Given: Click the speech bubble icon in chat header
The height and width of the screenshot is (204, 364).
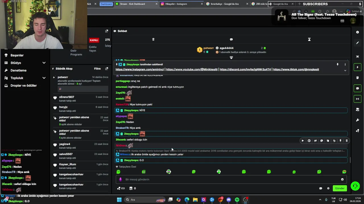Looking at the screenshot, I should click(x=231, y=39).
